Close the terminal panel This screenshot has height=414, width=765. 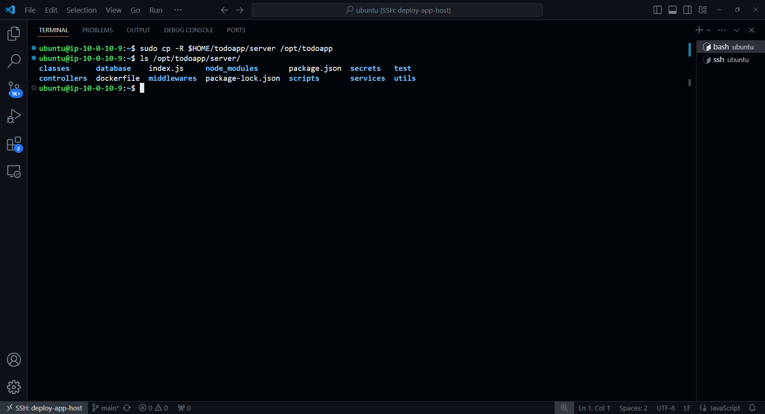coord(751,30)
